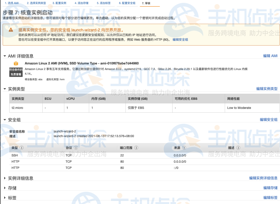
Task: Click the Amazon Linux AMI logo icon
Action: 16,64
